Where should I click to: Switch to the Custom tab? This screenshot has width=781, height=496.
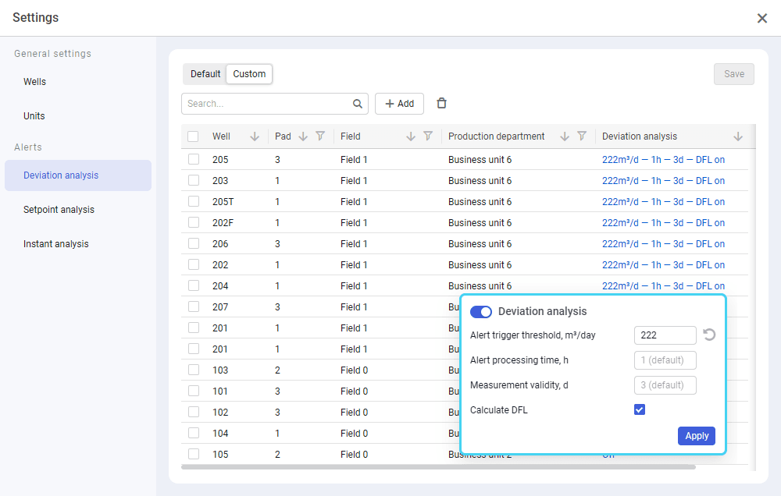(249, 73)
